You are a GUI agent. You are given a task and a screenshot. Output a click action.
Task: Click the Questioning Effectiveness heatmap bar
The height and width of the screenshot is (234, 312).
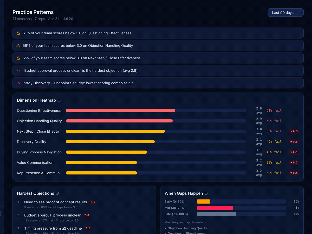(x=156, y=110)
